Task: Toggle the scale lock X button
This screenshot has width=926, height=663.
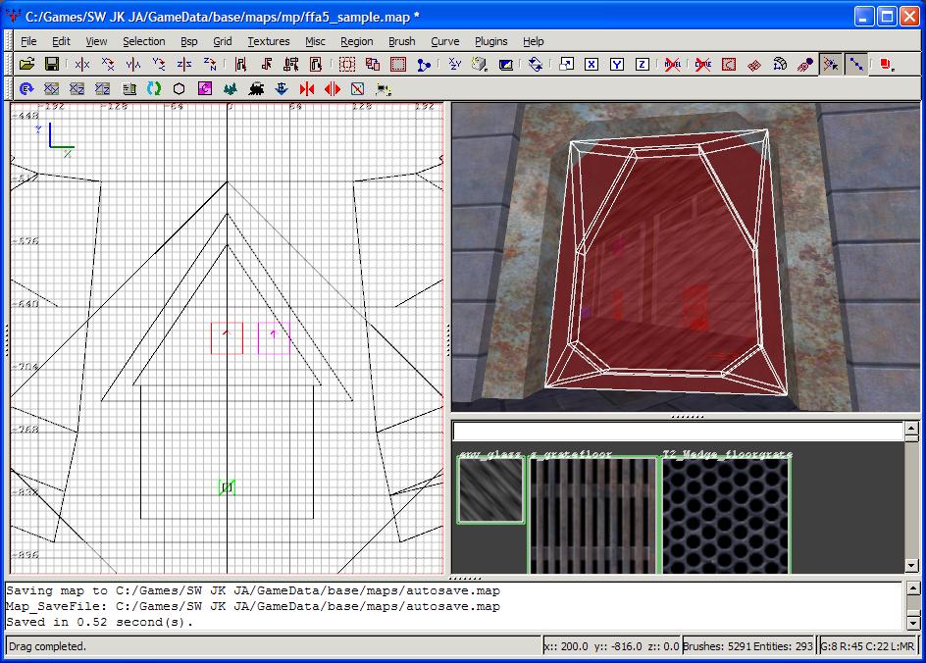Action: (x=592, y=64)
